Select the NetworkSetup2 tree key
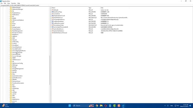This screenshot has width=193, height=108. click(16, 7)
